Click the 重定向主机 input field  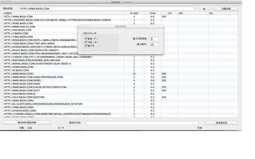(x=142, y=123)
